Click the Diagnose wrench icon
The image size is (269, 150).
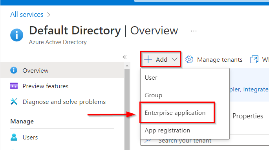click(14, 101)
